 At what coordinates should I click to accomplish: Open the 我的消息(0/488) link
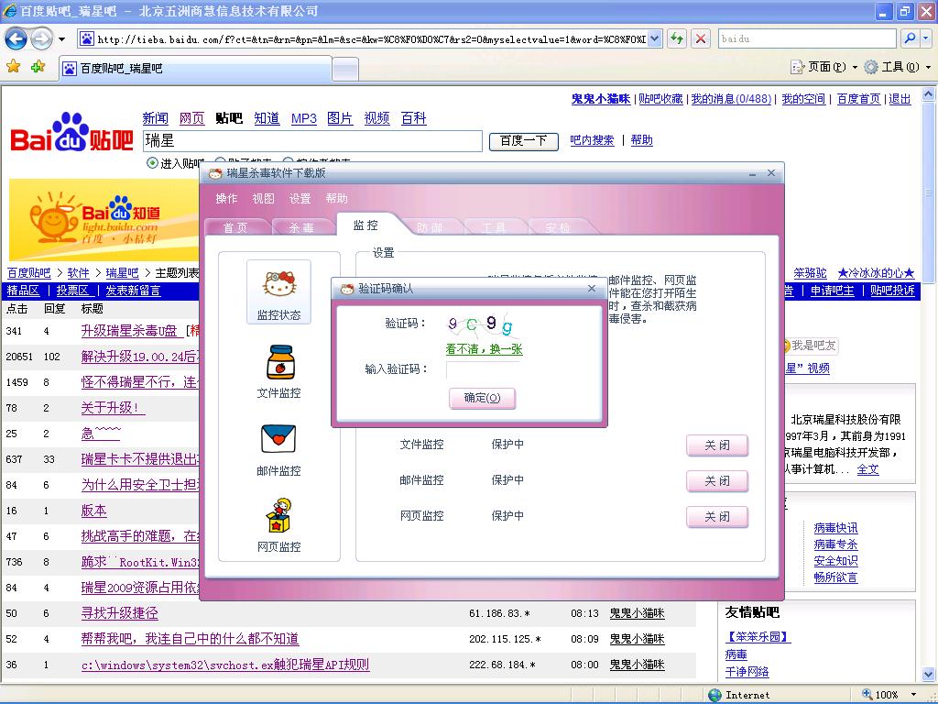731,99
